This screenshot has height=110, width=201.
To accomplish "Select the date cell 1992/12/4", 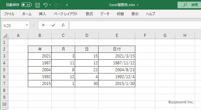I will pos(117,77).
